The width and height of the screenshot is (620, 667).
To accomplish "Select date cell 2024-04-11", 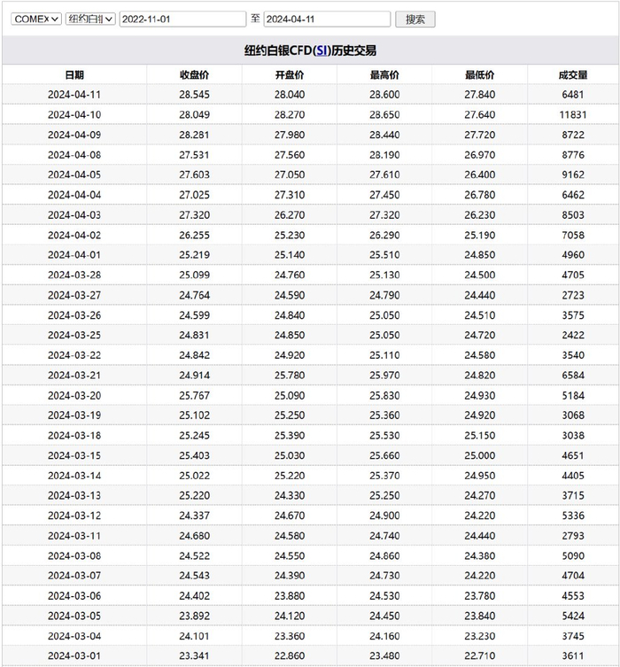I will (x=74, y=95).
